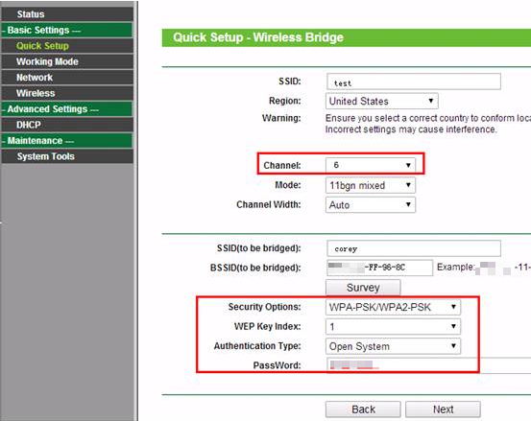Click the Back button

[363, 409]
